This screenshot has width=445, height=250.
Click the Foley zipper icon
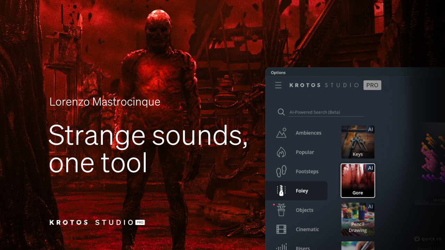coord(281,191)
